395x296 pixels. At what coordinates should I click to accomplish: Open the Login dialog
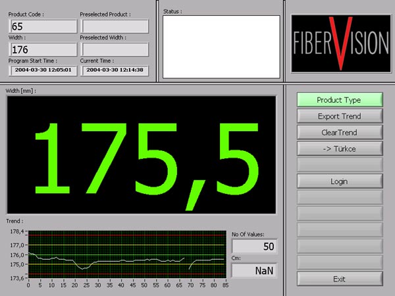[339, 181]
